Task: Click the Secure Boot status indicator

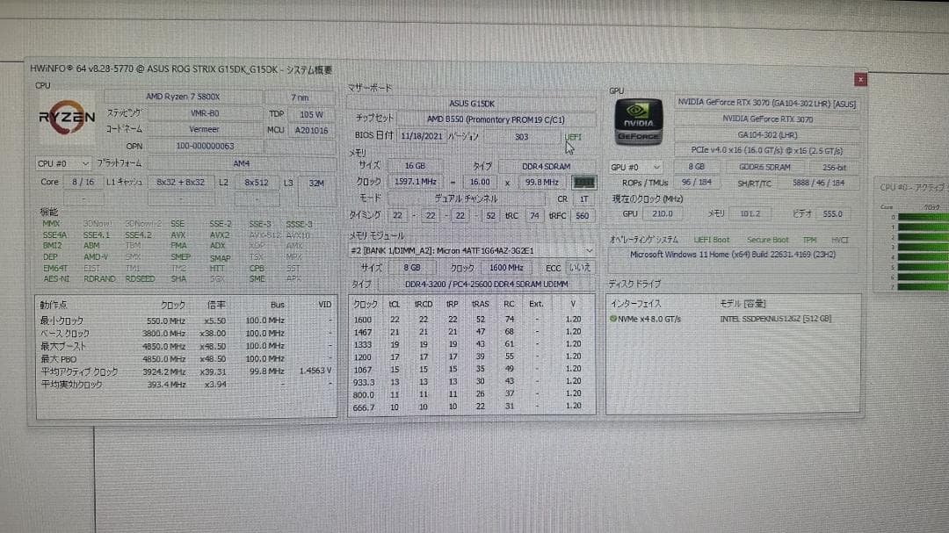Action: click(x=767, y=238)
